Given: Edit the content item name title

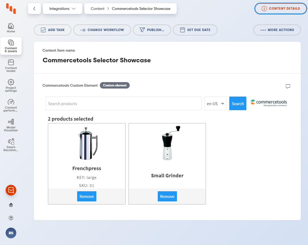Looking at the screenshot, I should tap(97, 60).
